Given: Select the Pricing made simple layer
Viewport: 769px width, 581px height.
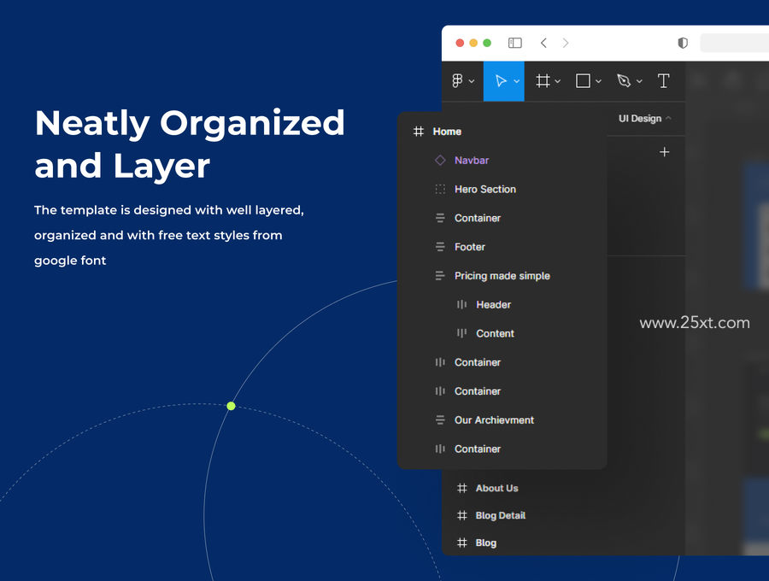Looking at the screenshot, I should [x=502, y=276].
